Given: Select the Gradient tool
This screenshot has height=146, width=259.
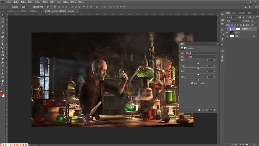Looking at the screenshot, I should pyautogui.click(x=3, y=55).
